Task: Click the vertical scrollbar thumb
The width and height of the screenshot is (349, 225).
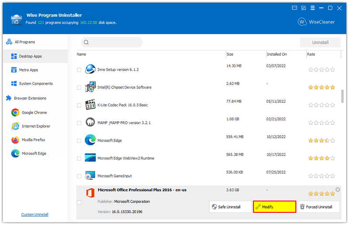Action: click(342, 96)
